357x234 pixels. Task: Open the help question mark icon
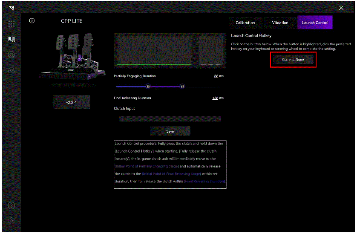pos(12,205)
